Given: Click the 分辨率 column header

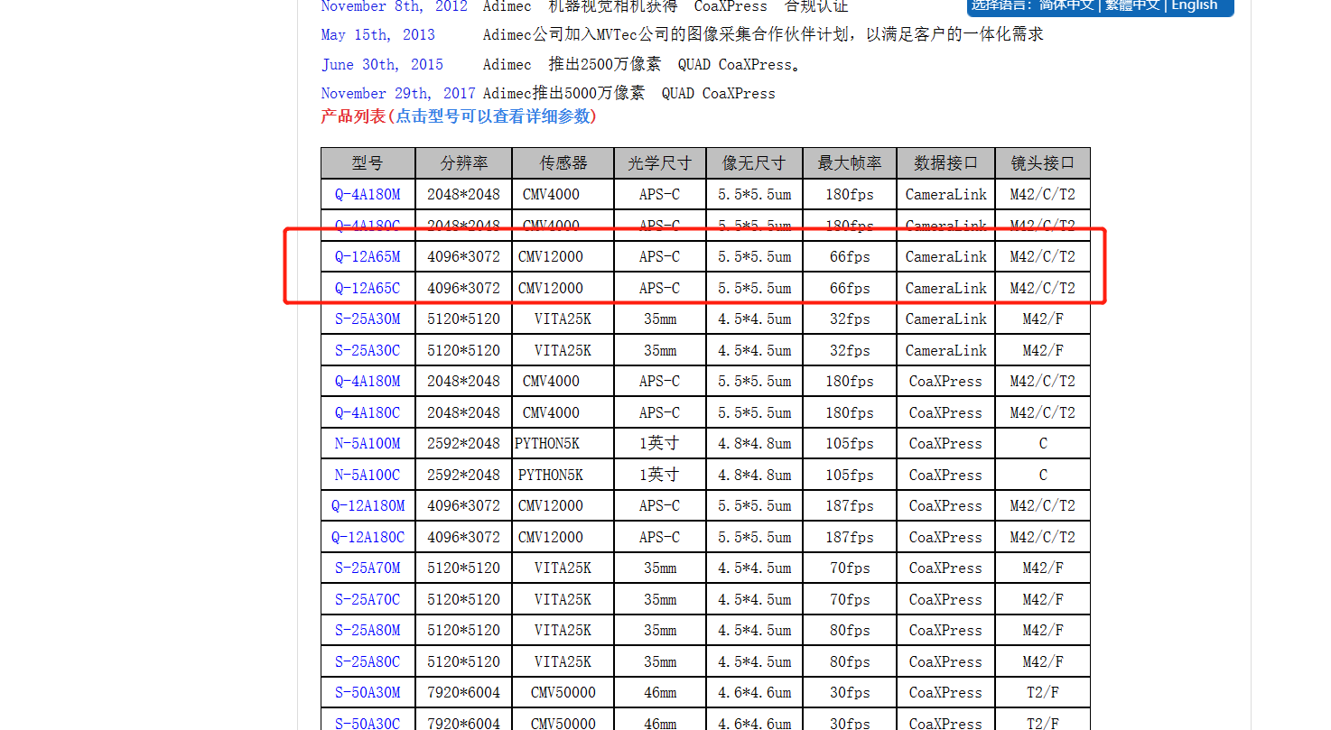Looking at the screenshot, I should coord(463,163).
